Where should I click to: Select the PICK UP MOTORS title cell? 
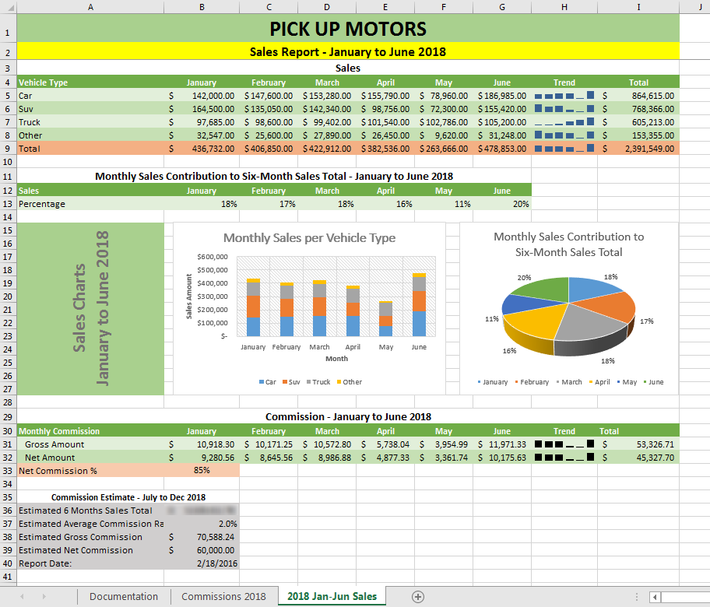[x=347, y=28]
